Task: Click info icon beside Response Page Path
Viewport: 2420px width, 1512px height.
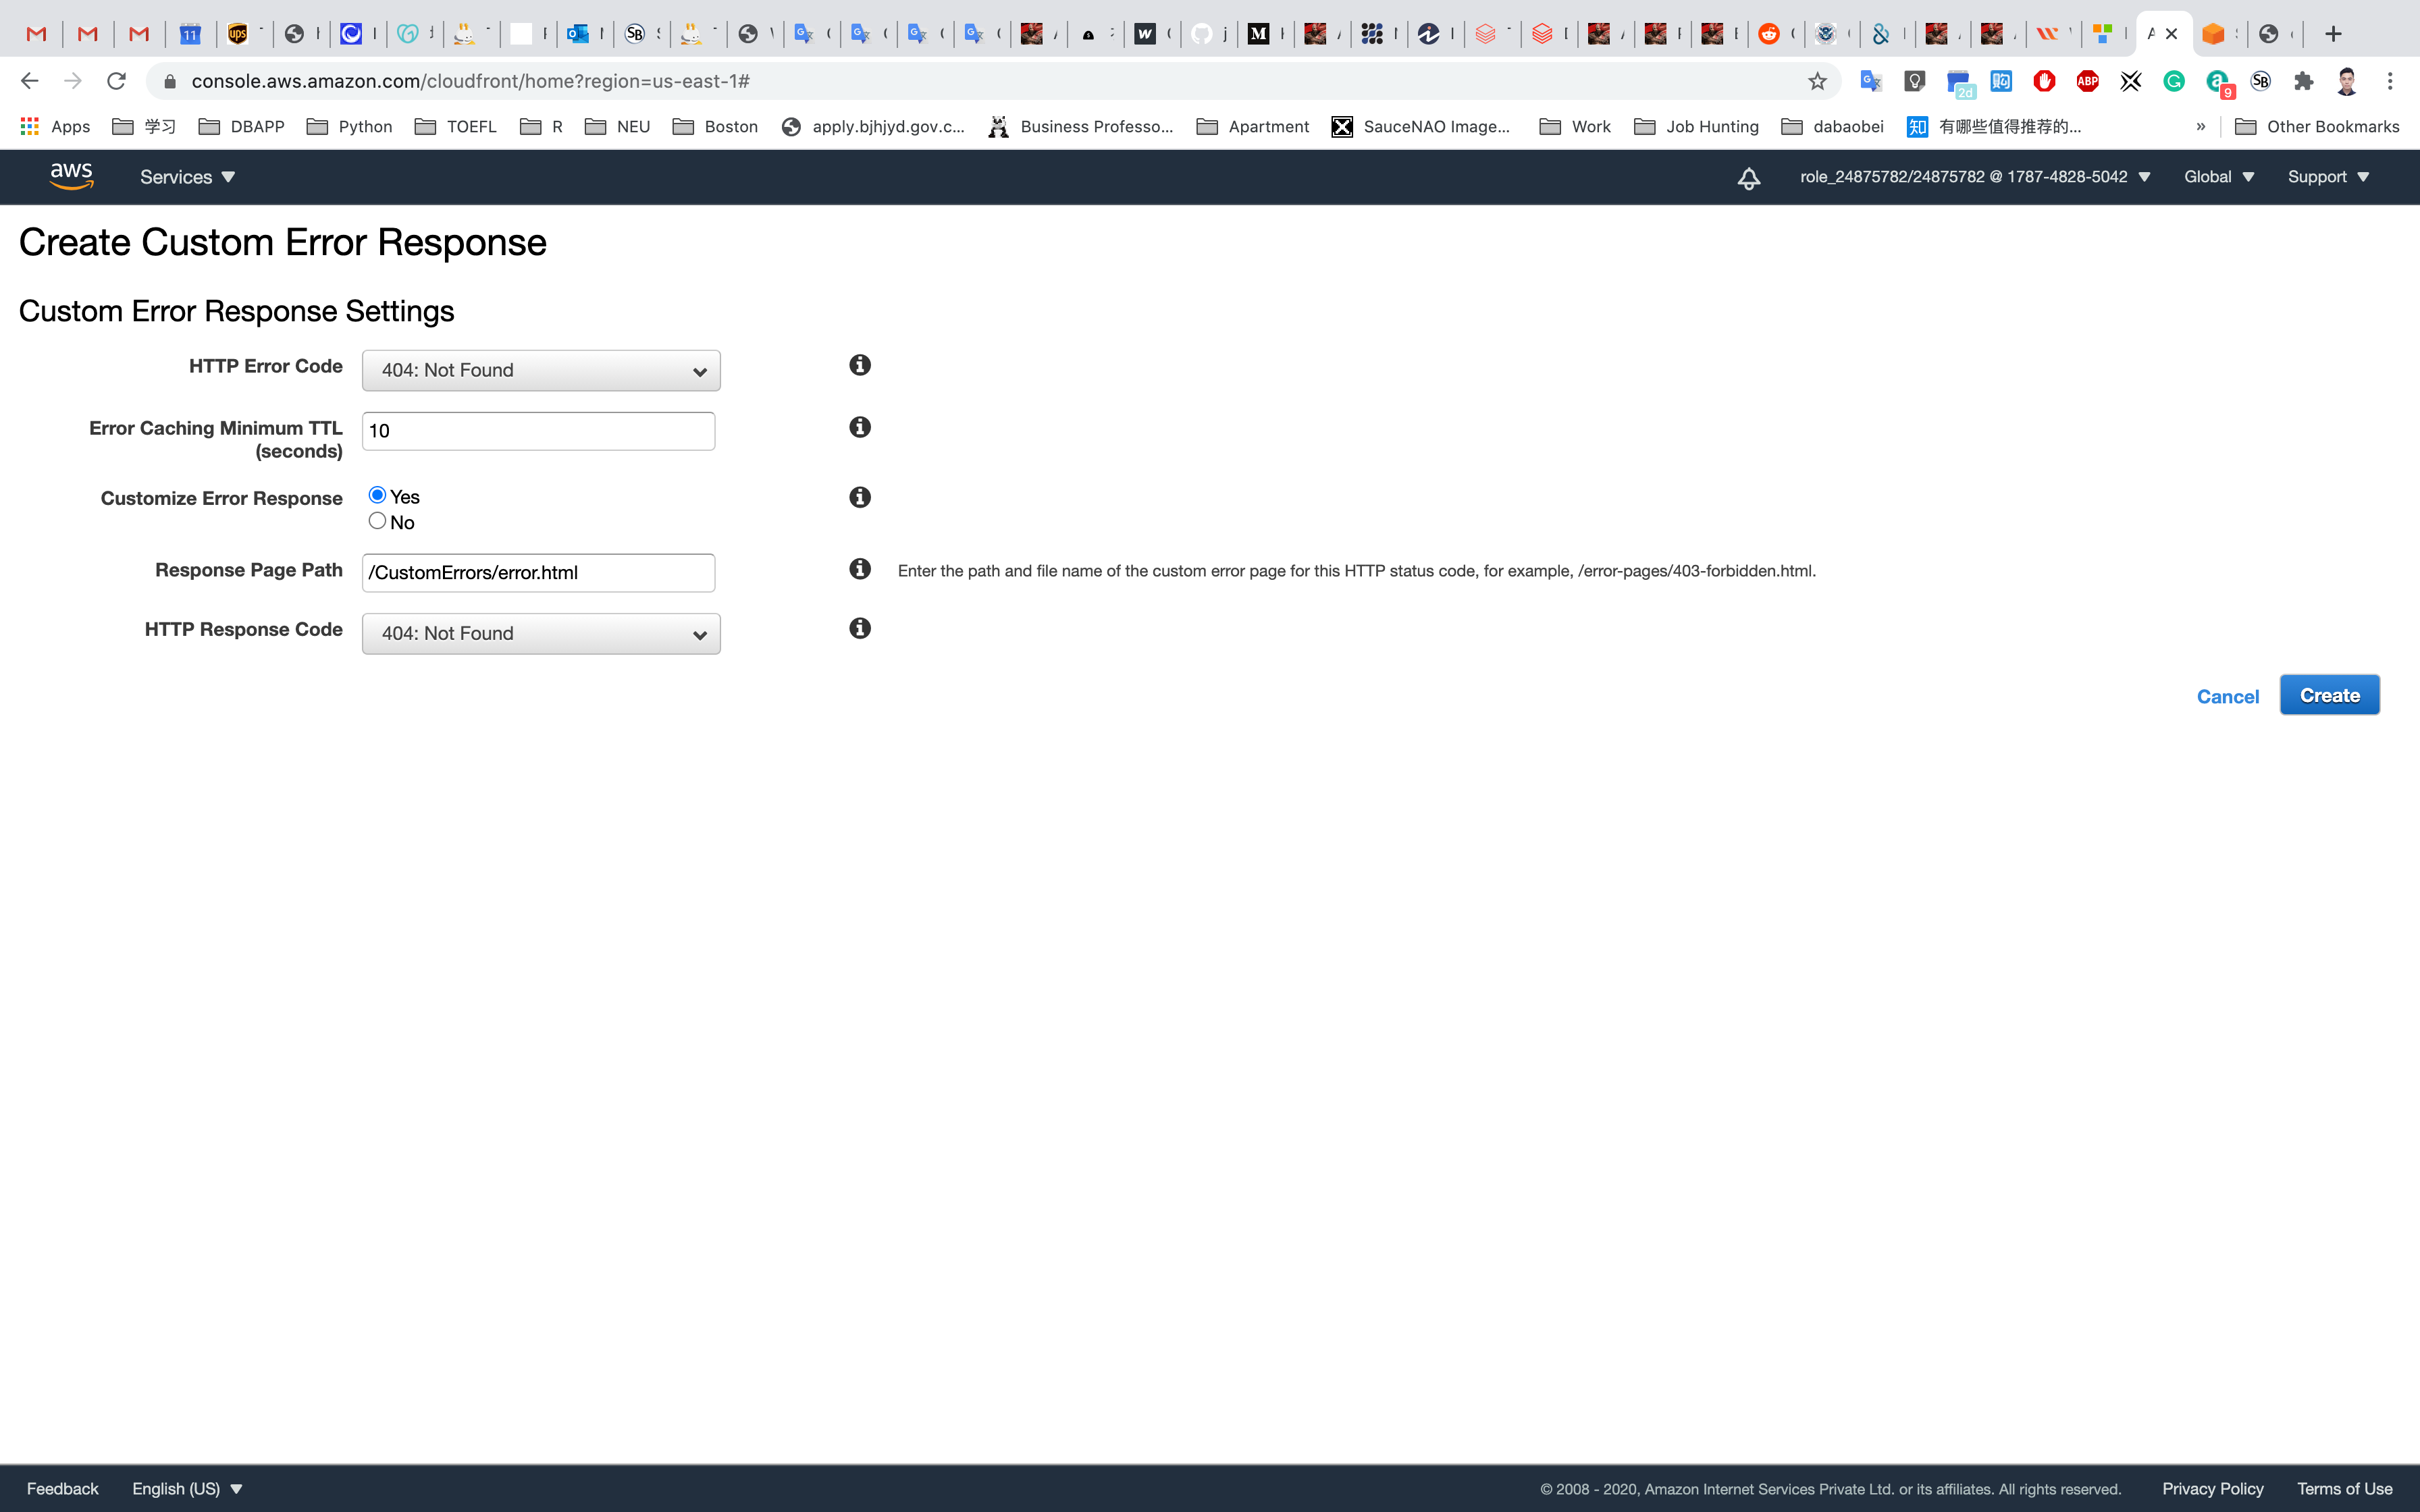Action: click(x=860, y=569)
